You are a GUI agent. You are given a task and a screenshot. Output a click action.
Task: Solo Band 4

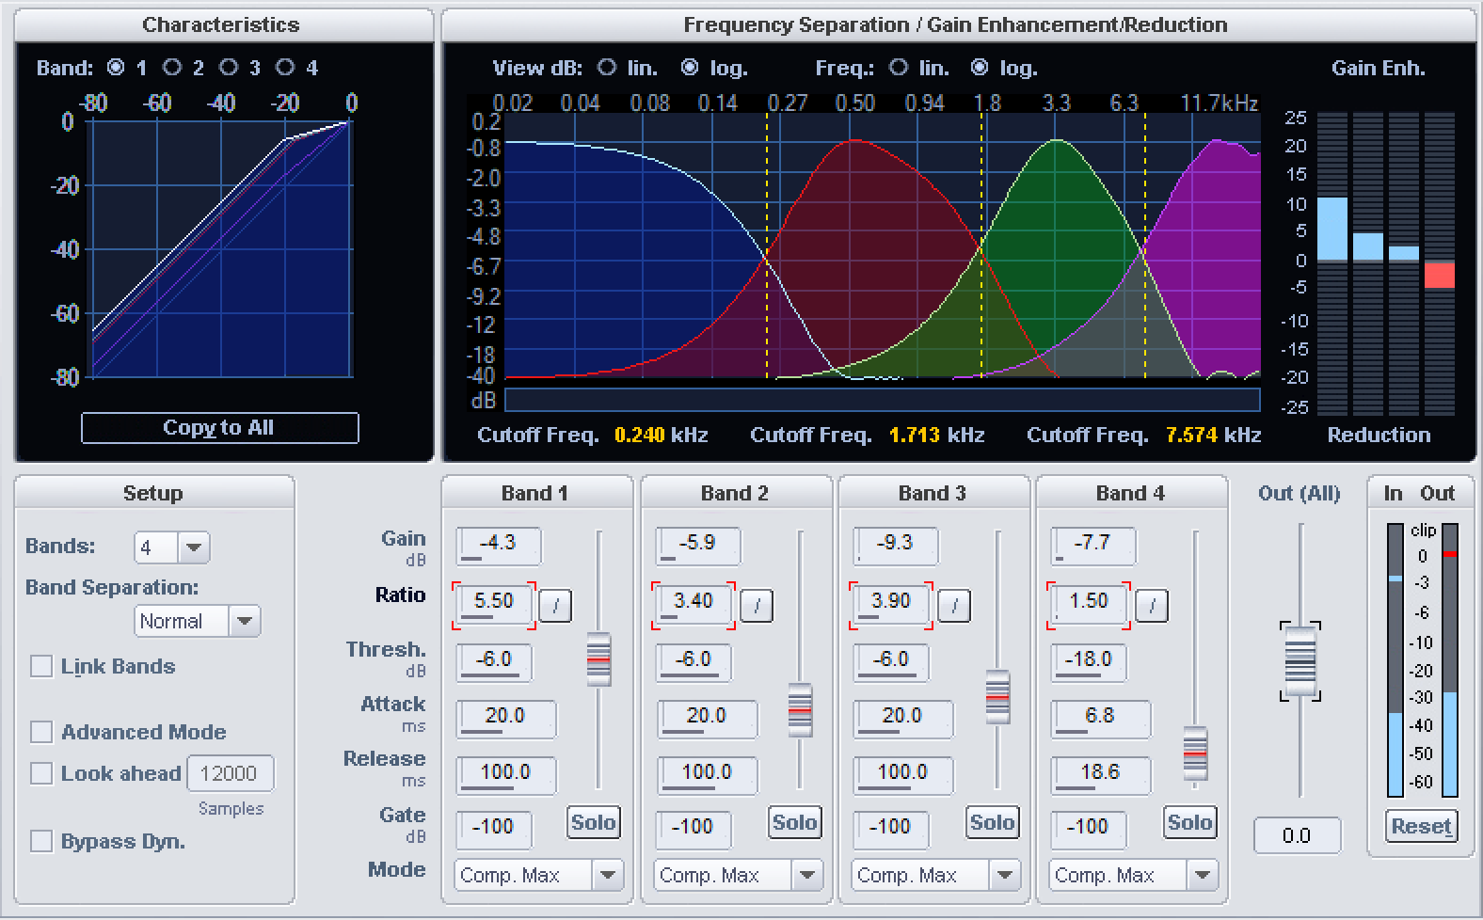1189,822
